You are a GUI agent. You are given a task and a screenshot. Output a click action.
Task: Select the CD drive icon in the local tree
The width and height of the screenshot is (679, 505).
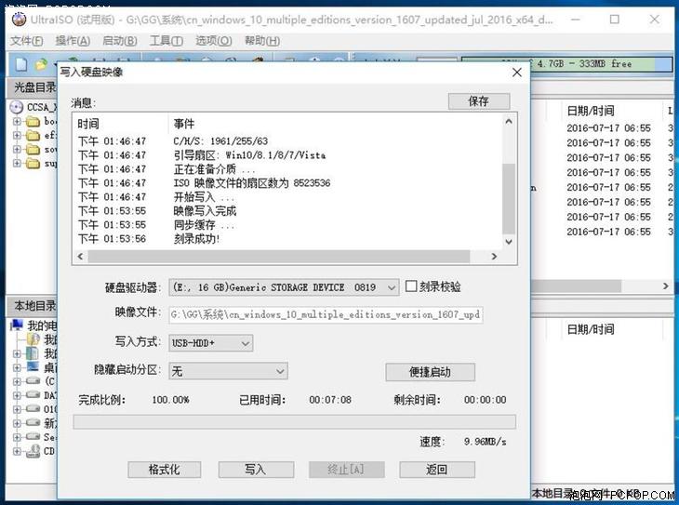pyautogui.click(x=33, y=451)
